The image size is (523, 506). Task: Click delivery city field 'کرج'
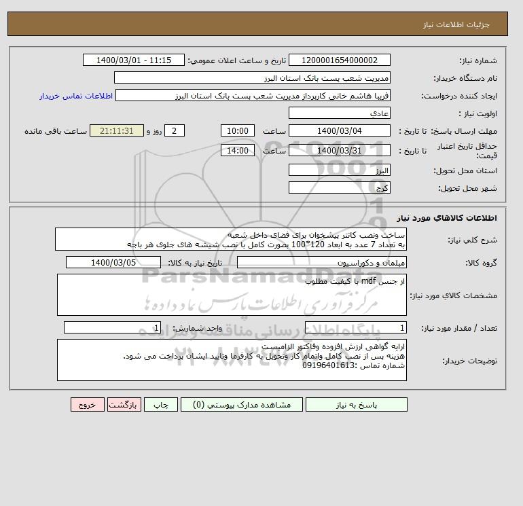[339, 187]
